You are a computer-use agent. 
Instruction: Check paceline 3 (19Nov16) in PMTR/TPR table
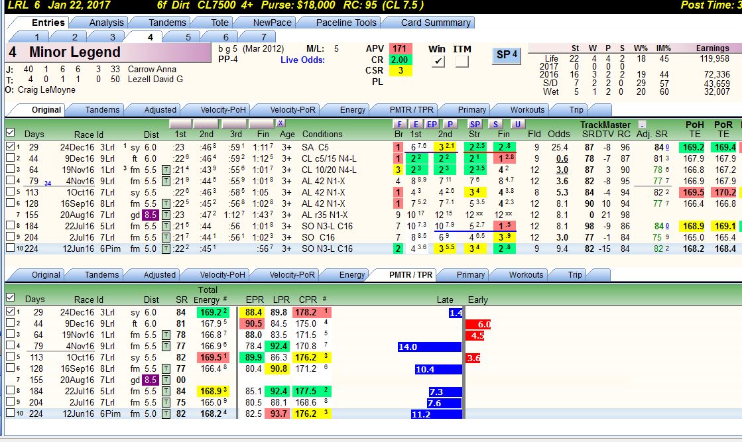[x=10, y=334]
